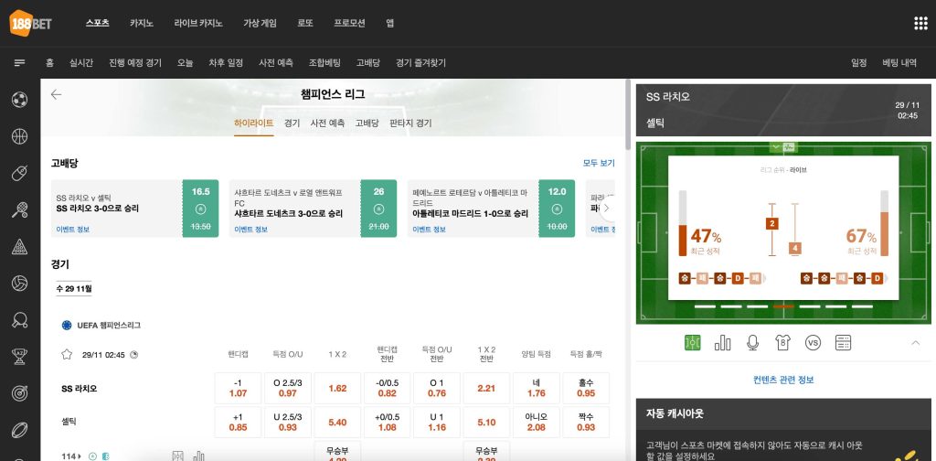This screenshot has width=936, height=461.
Task: Select 셀틱 1X2 odds 5.40
Action: 337,423
